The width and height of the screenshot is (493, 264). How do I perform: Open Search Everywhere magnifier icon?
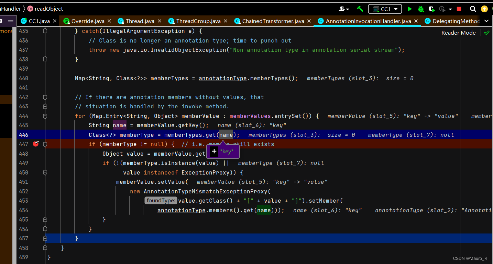(x=473, y=9)
